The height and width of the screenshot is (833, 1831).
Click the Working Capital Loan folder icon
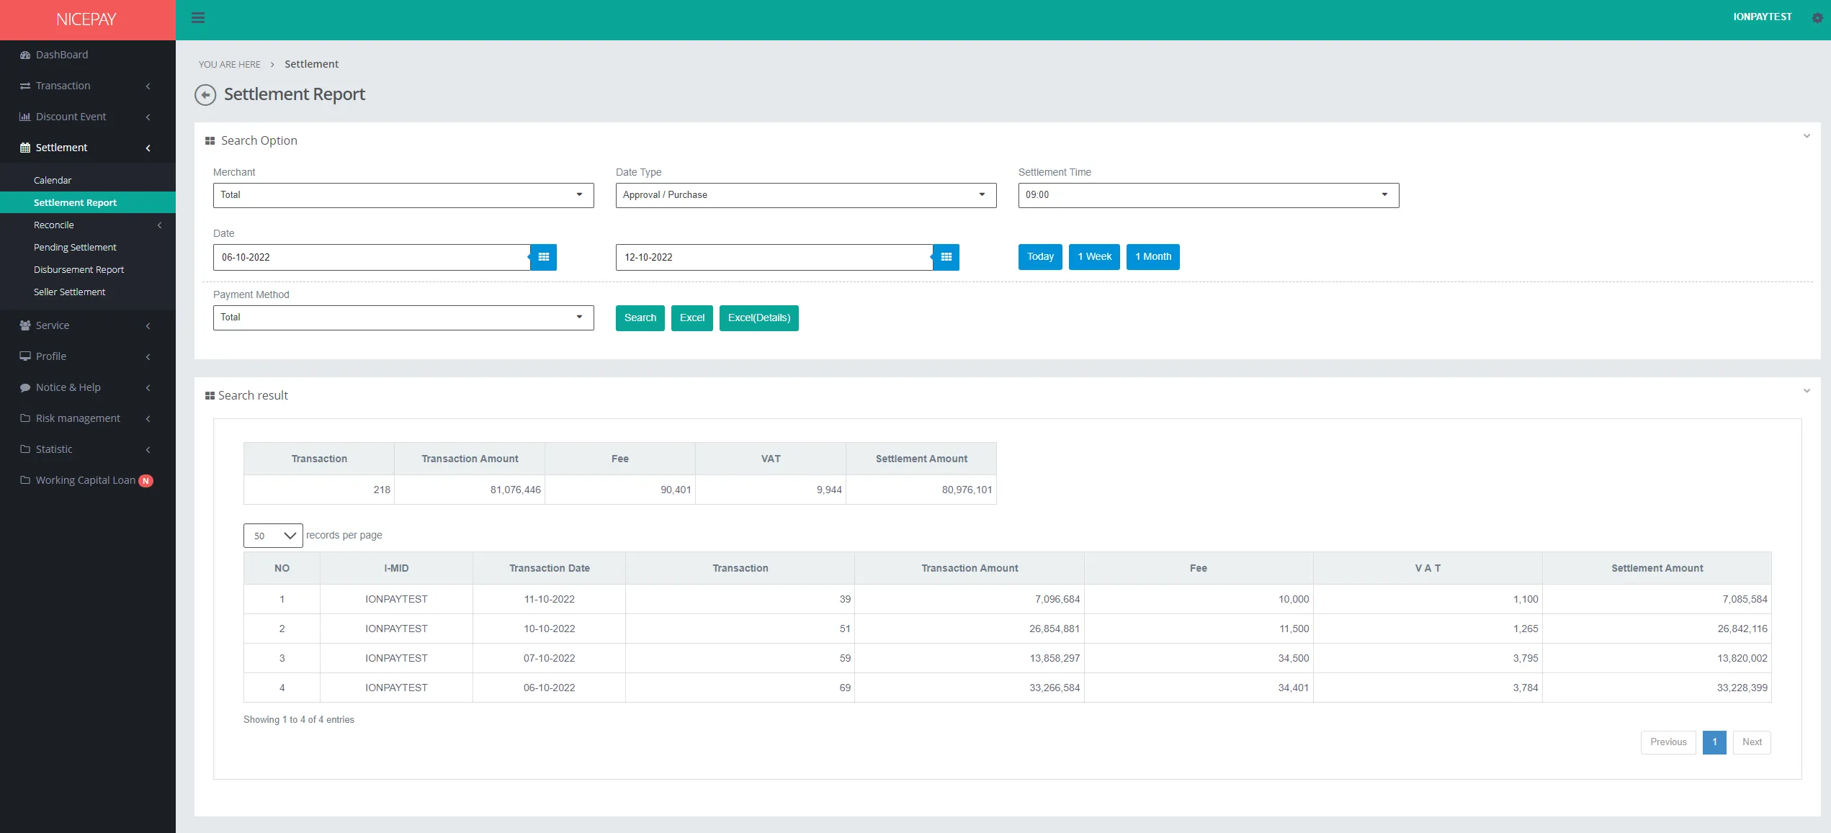tap(25, 480)
